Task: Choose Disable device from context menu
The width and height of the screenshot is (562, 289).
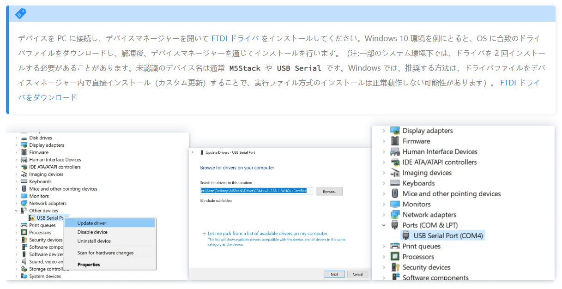Action: 109,232
